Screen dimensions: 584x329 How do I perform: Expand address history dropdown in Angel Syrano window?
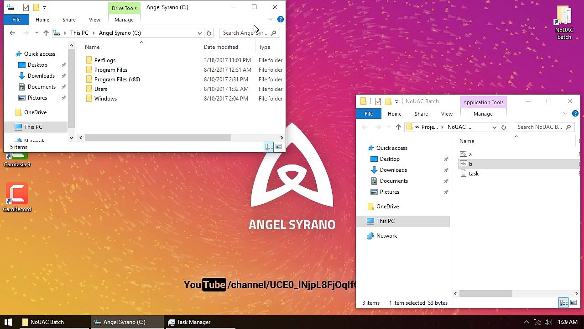tap(199, 33)
